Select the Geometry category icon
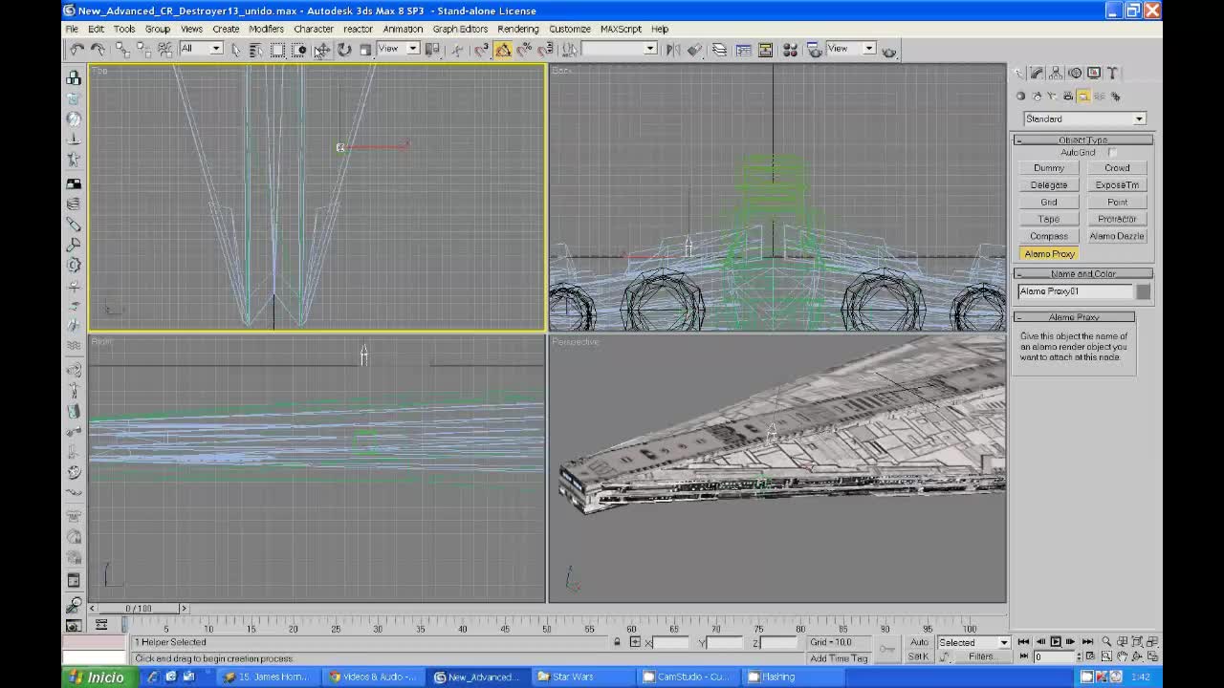Viewport: 1224px width, 688px height. pyautogui.click(x=1021, y=96)
